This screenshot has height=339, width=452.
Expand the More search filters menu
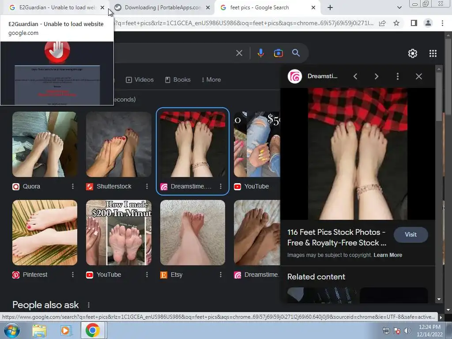(x=211, y=79)
